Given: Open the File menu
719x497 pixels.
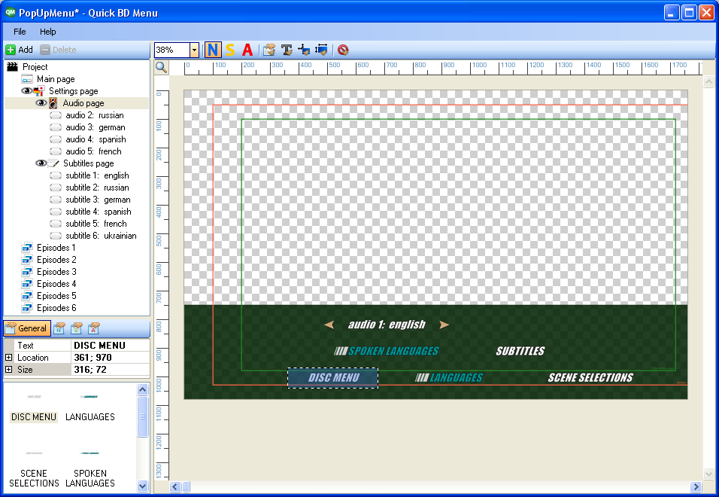Looking at the screenshot, I should click(x=20, y=32).
